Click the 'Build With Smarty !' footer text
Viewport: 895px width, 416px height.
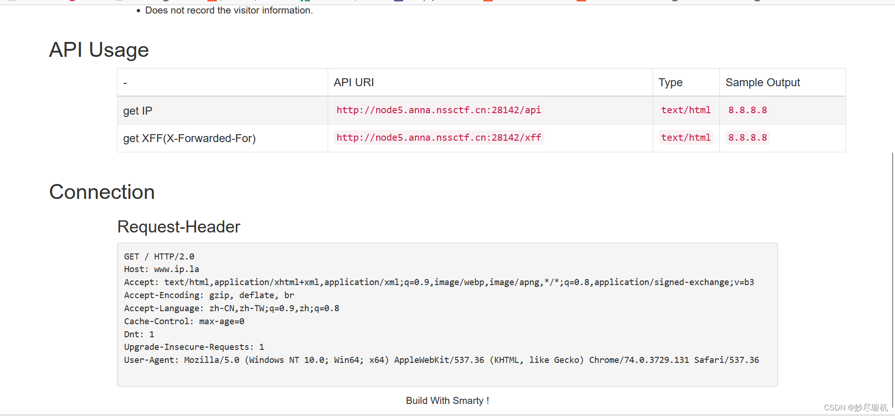447,401
